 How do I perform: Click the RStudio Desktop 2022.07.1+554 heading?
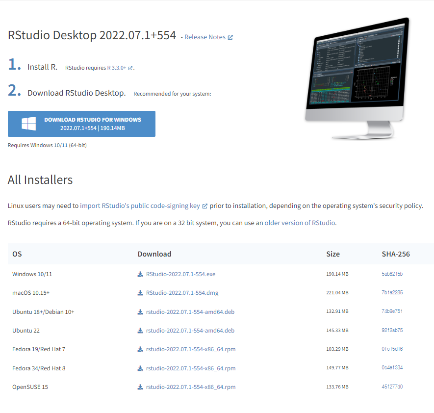[x=92, y=35]
